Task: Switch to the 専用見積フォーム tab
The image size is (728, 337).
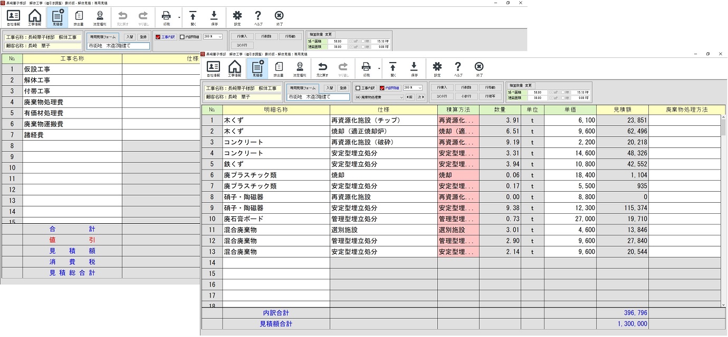Action: 303,87
